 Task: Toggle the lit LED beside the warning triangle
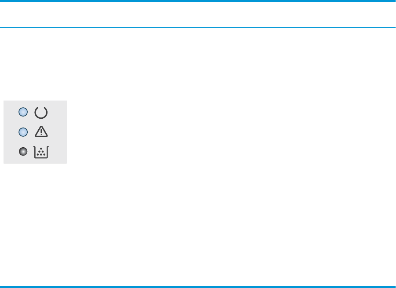pyautogui.click(x=23, y=132)
